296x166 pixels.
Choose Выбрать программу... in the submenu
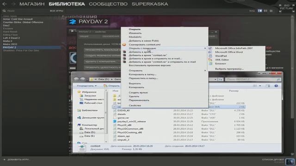pyautogui.click(x=229, y=69)
